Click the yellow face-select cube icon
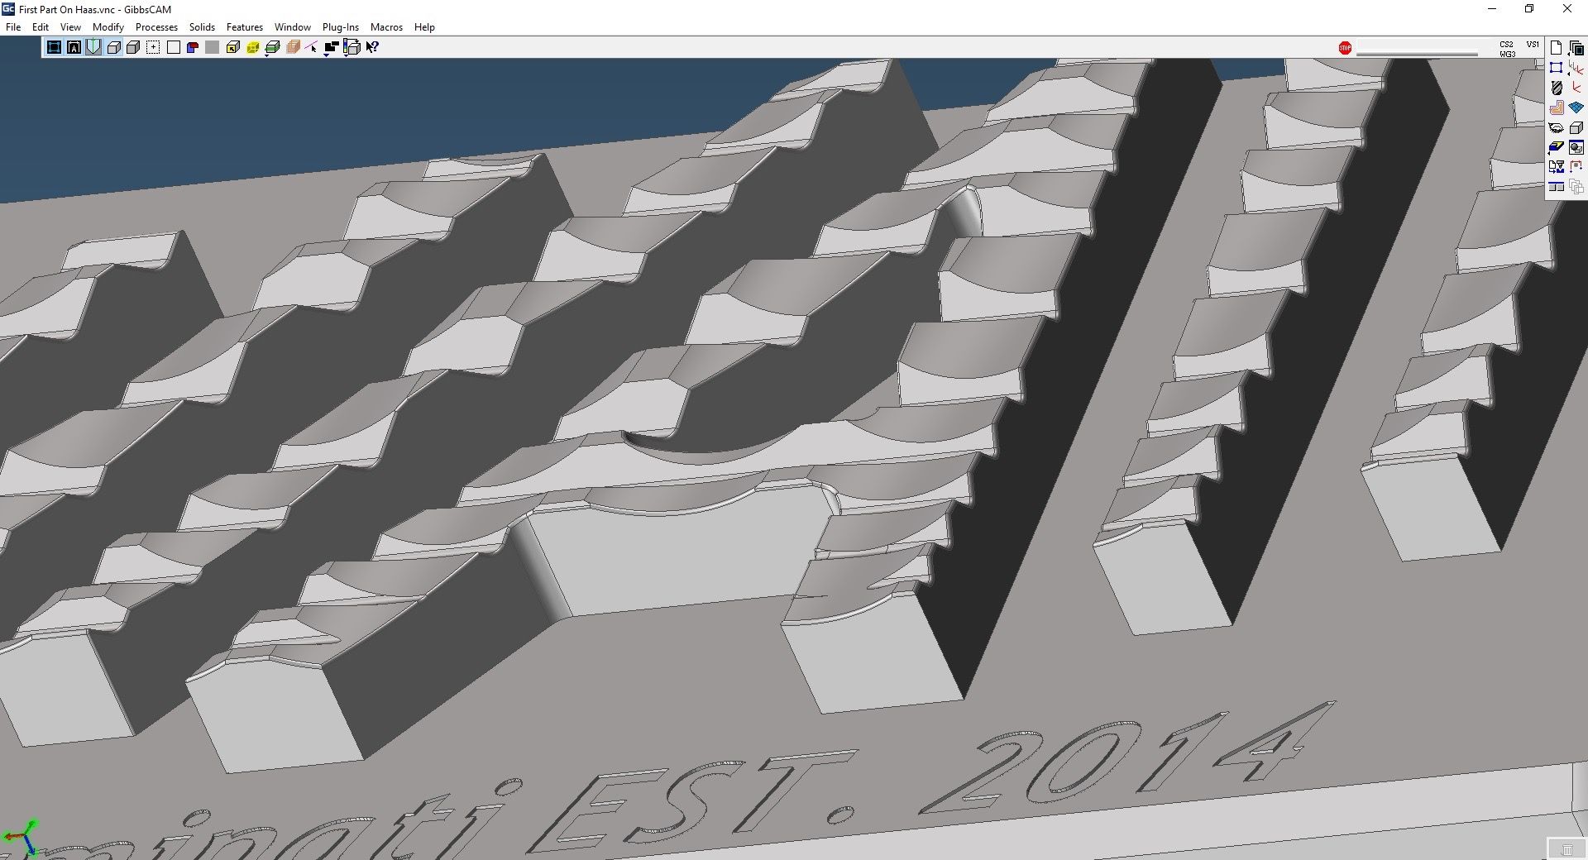 click(232, 47)
